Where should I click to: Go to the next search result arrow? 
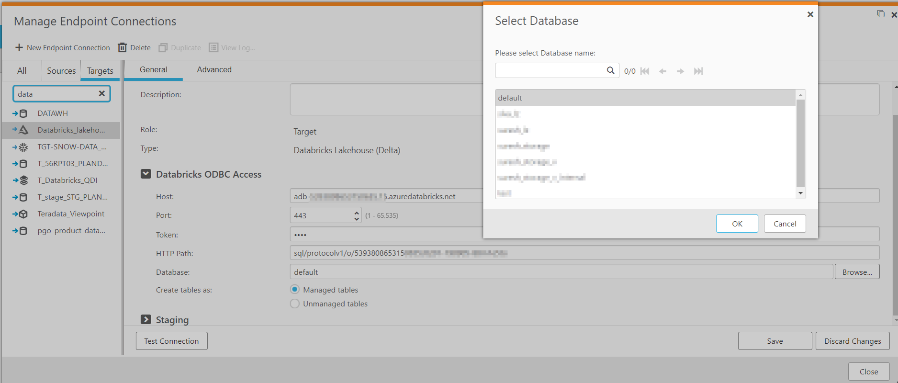680,71
